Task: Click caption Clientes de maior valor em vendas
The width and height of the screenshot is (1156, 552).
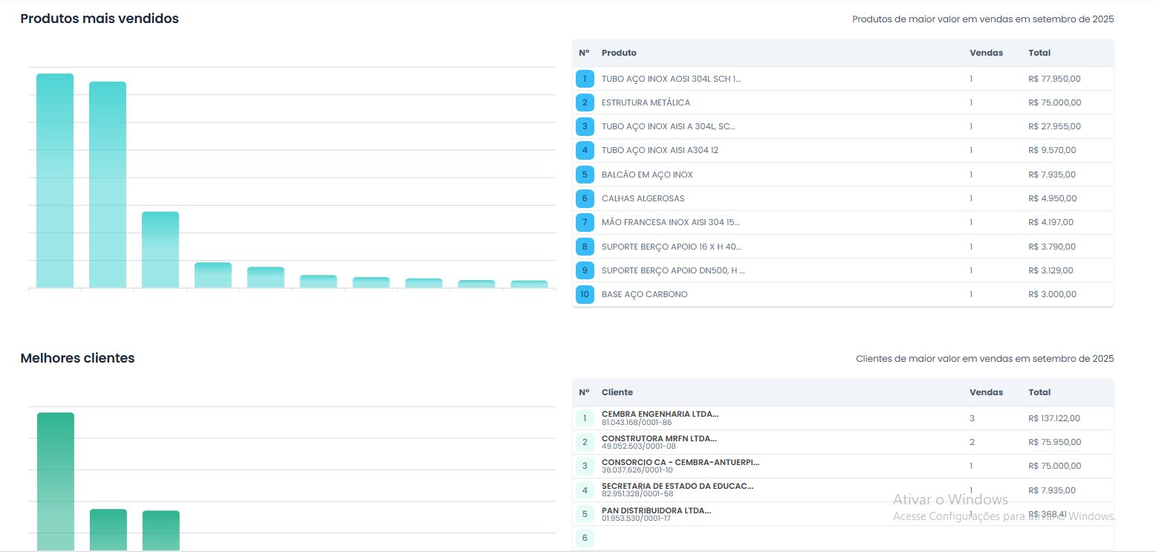Action: [985, 359]
